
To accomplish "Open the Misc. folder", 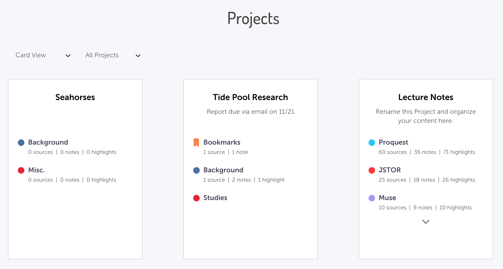I will 37,170.
